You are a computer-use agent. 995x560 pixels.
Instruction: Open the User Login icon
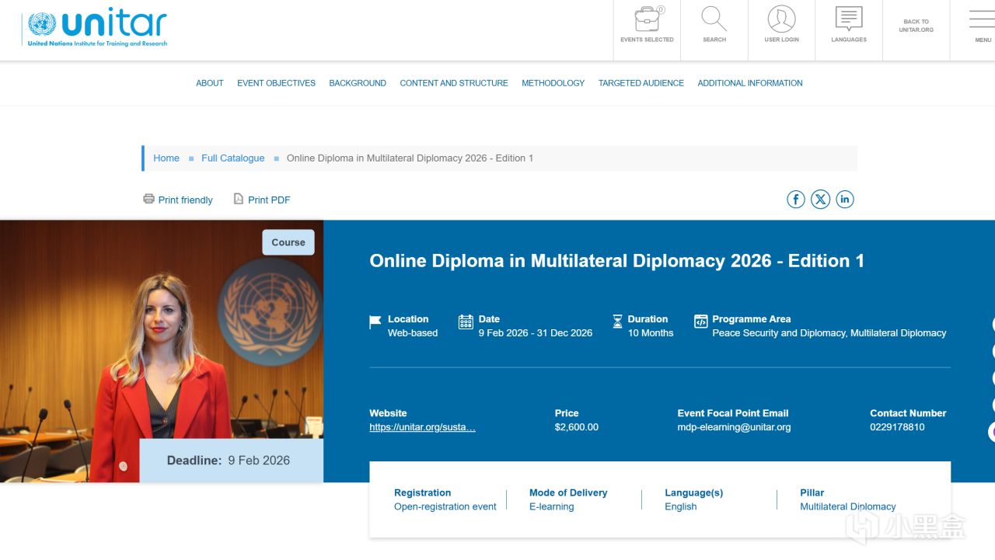tap(781, 19)
